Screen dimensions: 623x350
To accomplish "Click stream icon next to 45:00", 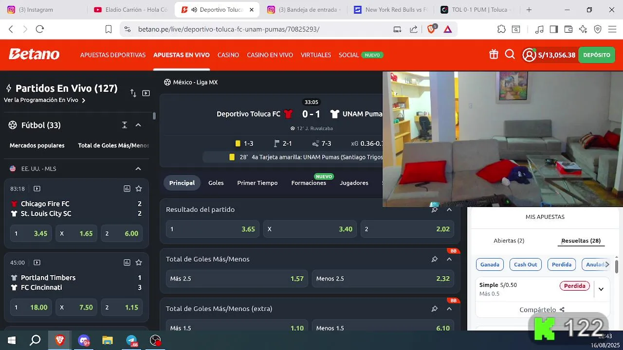I will 37,262.
